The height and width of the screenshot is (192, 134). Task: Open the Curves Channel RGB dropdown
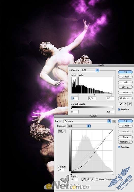coord(79,126)
